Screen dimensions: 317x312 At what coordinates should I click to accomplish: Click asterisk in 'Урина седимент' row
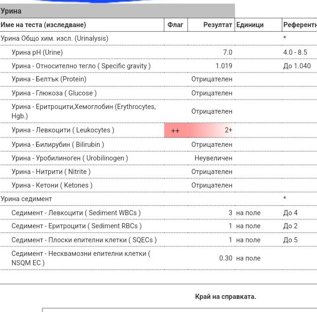[x=285, y=198]
